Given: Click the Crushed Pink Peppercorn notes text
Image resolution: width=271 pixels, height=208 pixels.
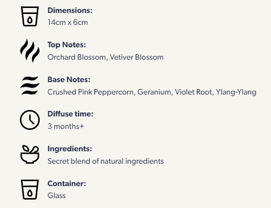Looking at the screenshot, I should click(x=152, y=92).
